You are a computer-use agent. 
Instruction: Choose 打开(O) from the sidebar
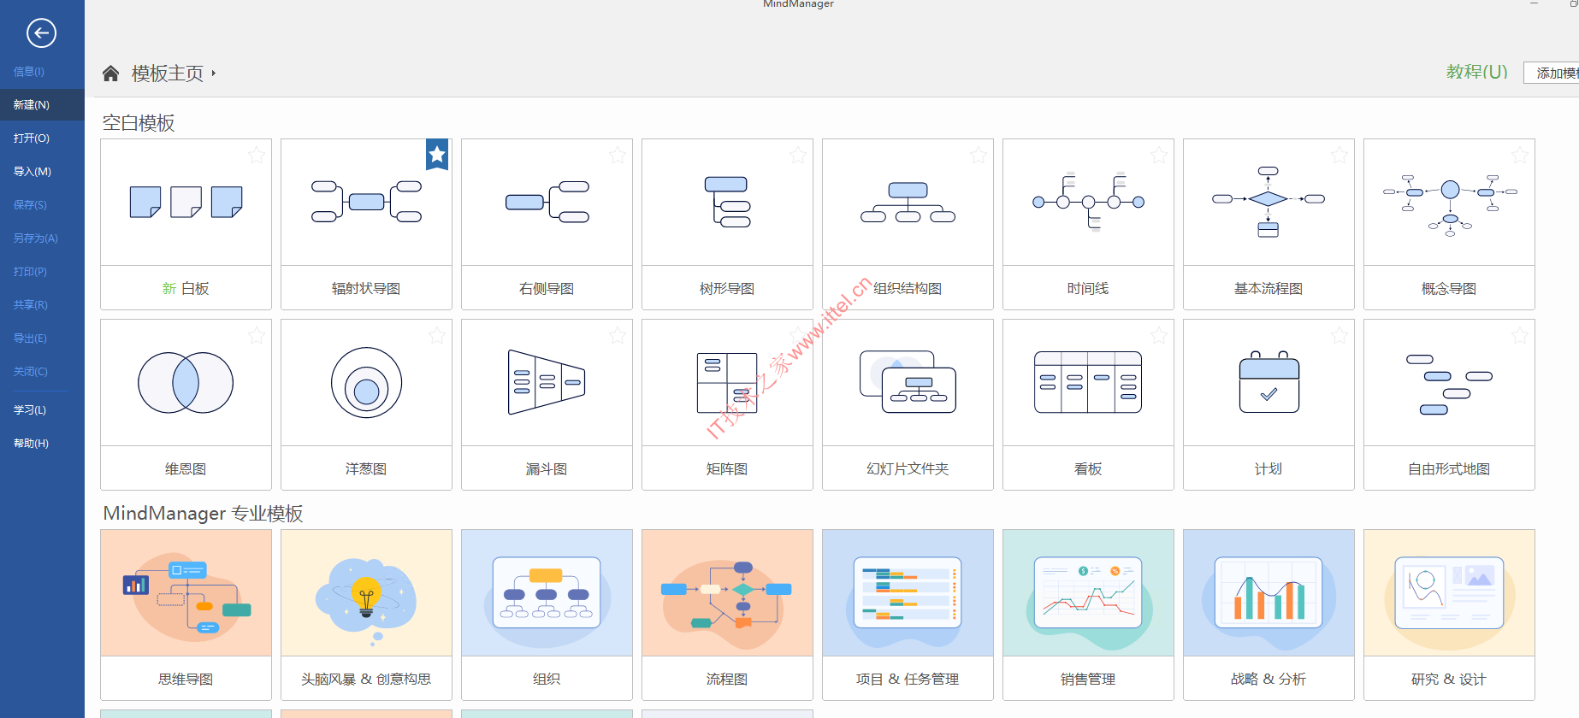32,138
